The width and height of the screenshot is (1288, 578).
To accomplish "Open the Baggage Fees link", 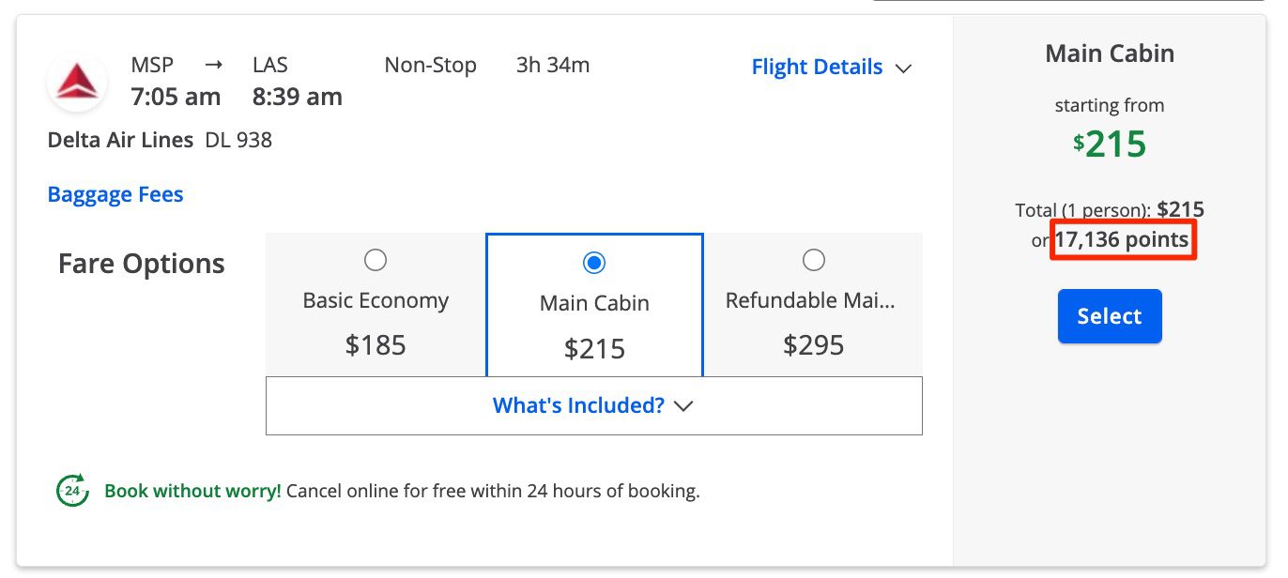I will coord(115,194).
